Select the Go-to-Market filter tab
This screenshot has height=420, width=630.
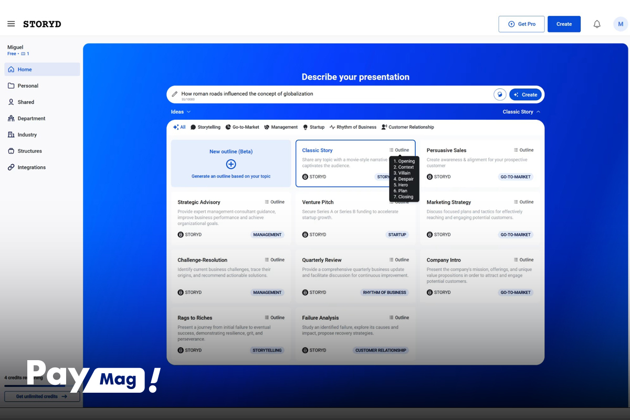(x=242, y=127)
